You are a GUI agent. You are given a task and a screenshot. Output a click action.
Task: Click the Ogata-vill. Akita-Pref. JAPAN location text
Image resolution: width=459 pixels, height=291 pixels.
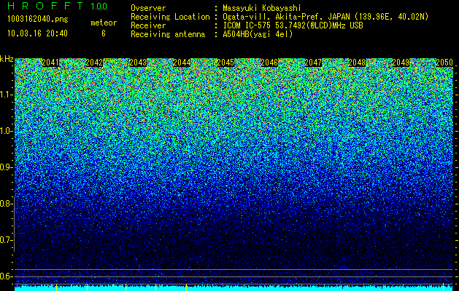(325, 17)
